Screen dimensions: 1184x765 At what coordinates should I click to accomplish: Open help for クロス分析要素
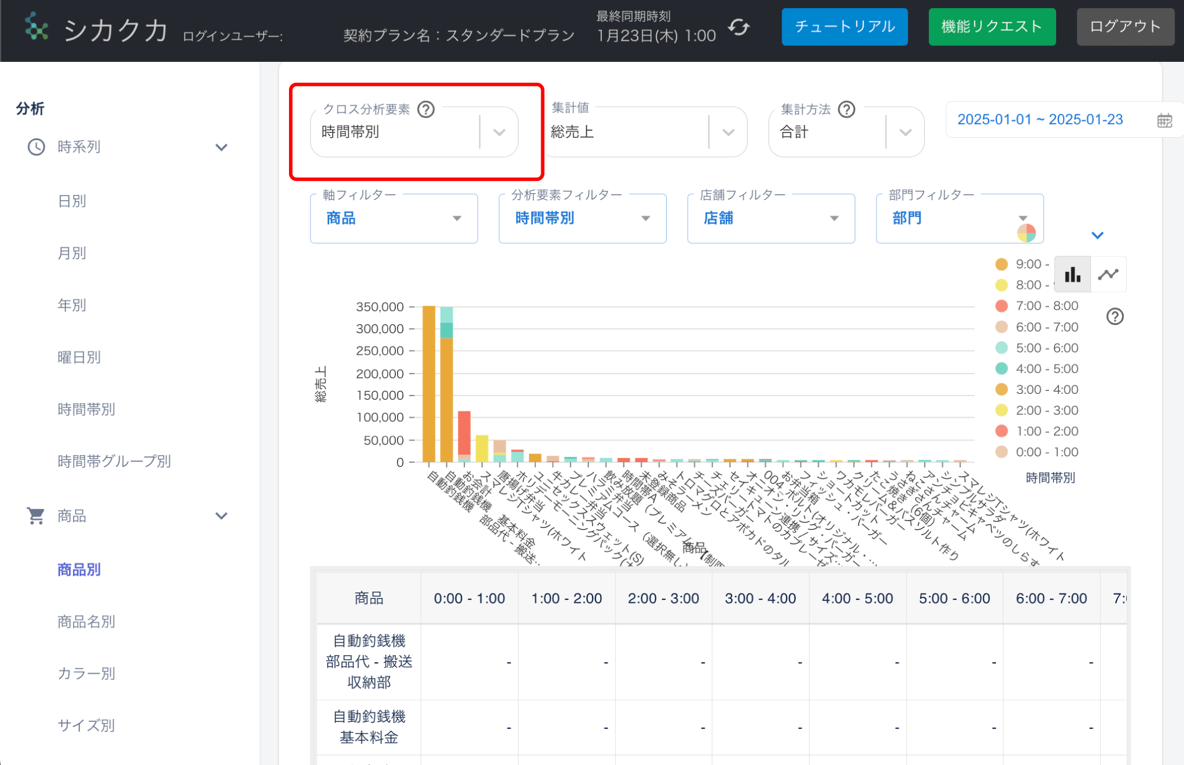pos(426,109)
